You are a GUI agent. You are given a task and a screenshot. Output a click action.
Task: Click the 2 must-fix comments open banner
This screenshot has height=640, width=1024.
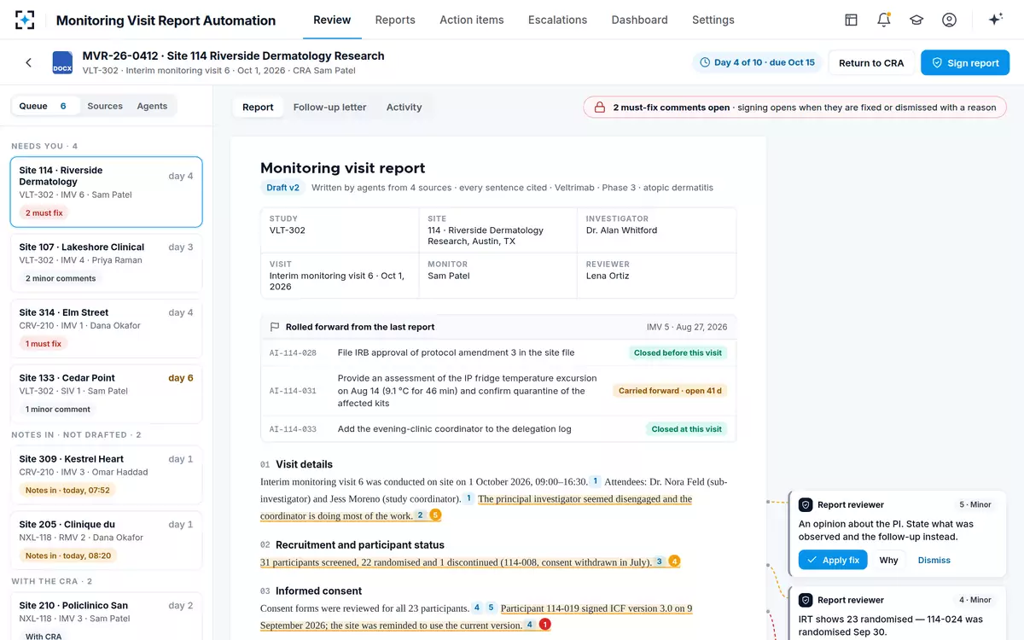[x=796, y=108]
